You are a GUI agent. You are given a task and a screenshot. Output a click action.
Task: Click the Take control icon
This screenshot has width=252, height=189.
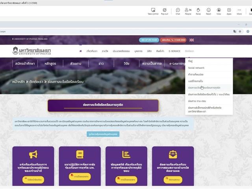[x=153, y=11]
